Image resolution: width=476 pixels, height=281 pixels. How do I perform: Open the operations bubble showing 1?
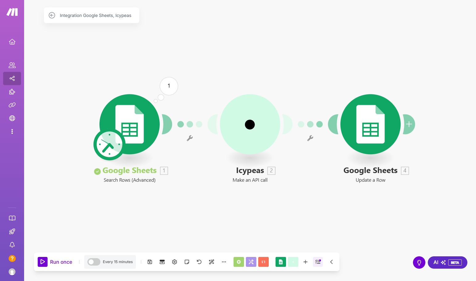169,86
